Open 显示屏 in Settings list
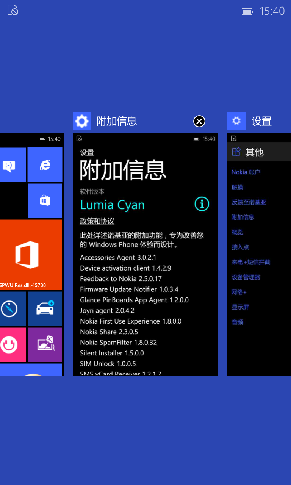 click(x=240, y=307)
